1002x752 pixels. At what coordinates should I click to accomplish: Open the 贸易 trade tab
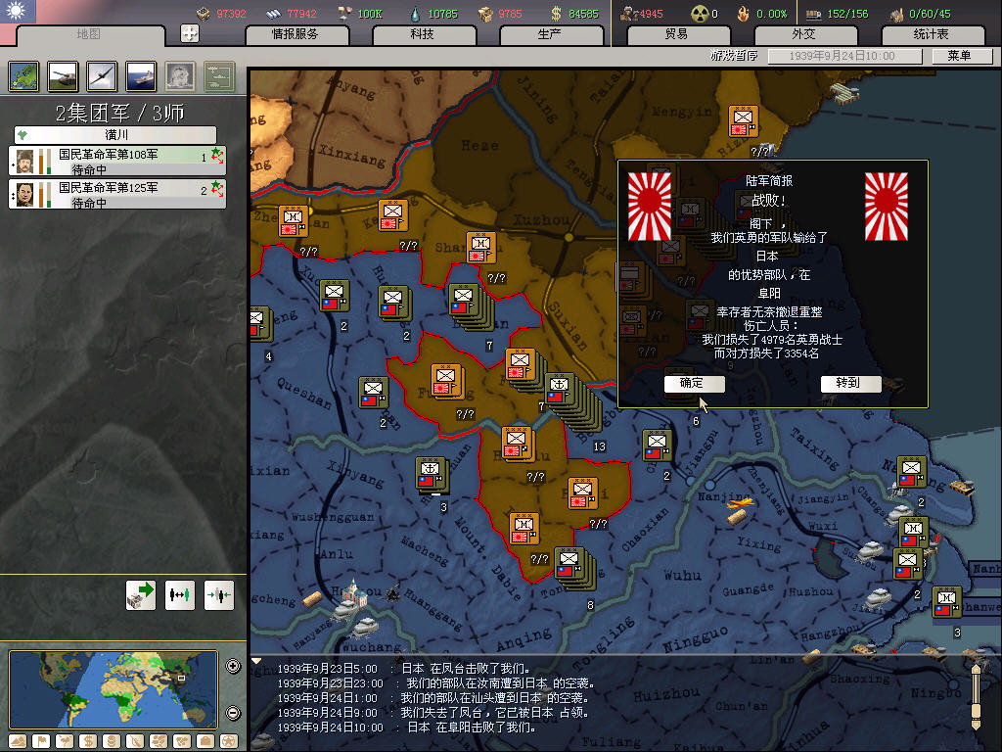click(677, 34)
